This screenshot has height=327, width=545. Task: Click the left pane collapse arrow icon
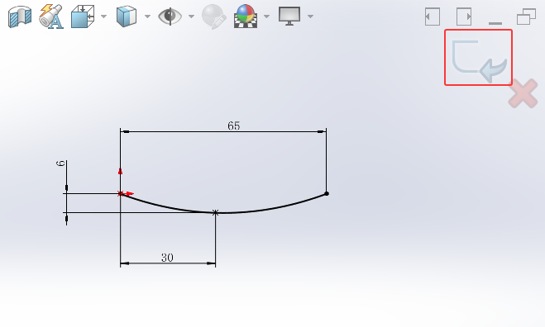point(433,17)
